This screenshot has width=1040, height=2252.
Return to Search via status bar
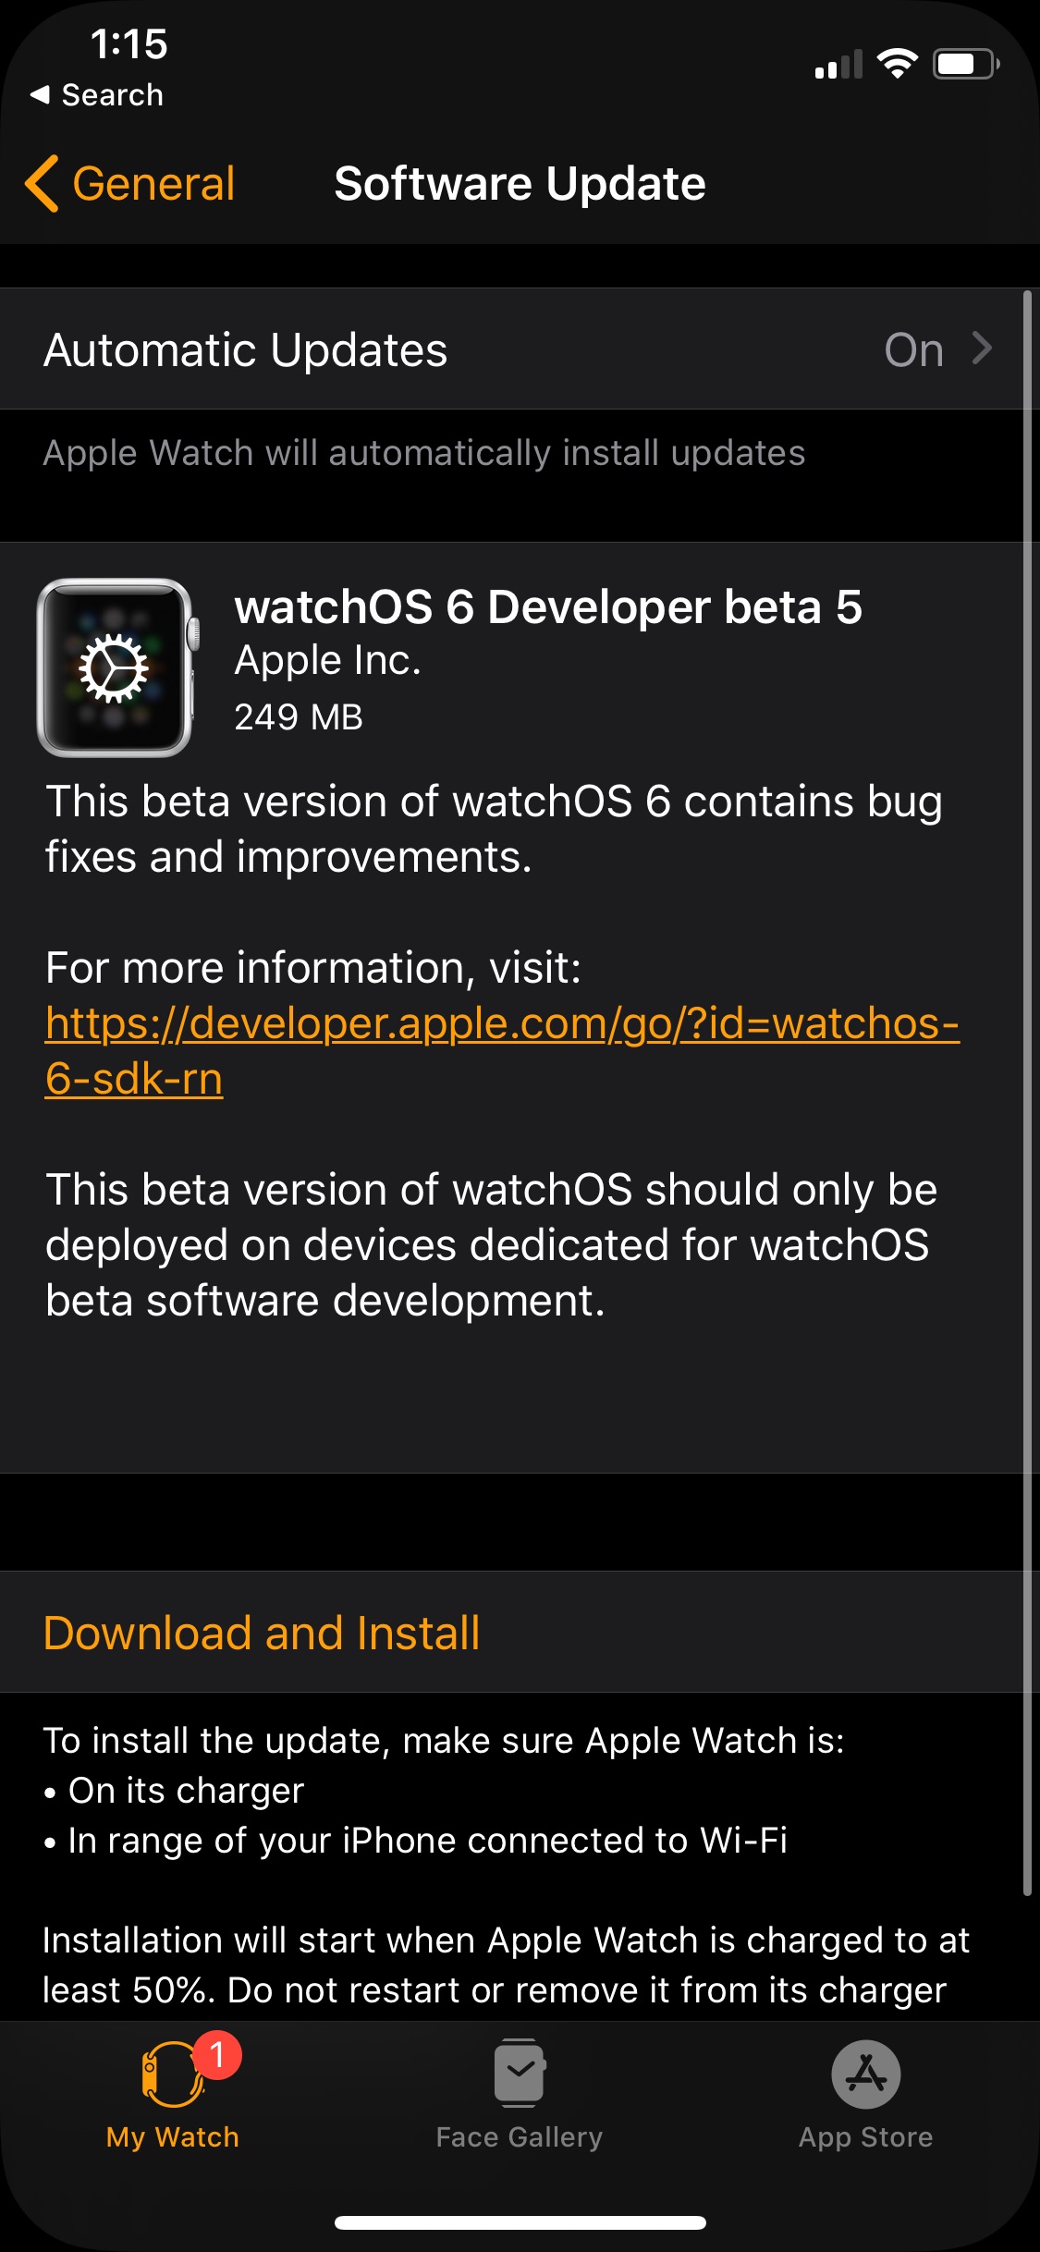(98, 94)
